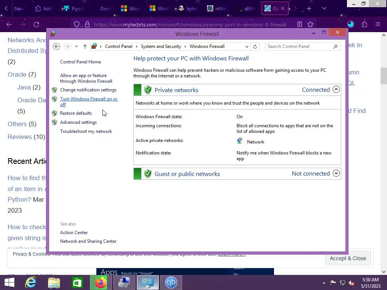Go back in Windows Firewall navigation
The image size is (387, 290).
tap(57, 46)
